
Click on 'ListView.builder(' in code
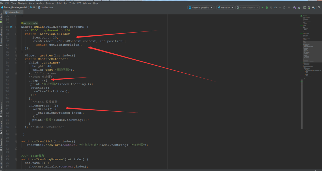coord(56,34)
